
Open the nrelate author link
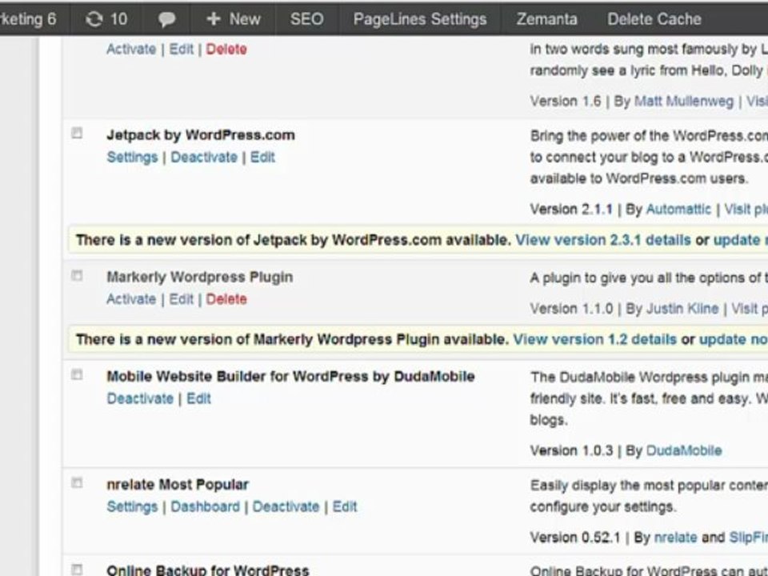click(675, 538)
